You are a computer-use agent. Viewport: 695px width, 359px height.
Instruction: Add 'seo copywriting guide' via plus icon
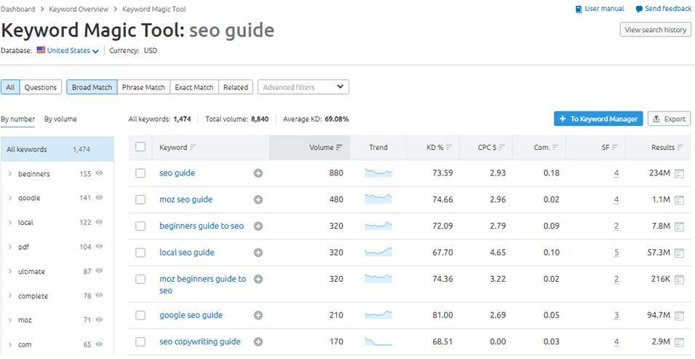pos(258,342)
